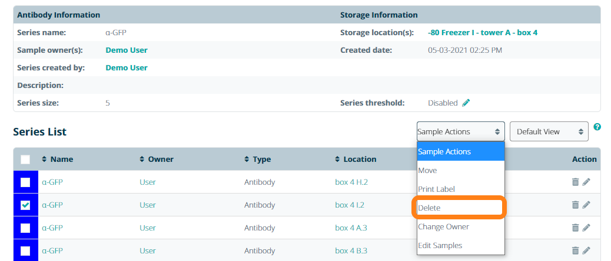This screenshot has height=261, width=611.
Task: Open the Default View dropdown
Action: click(x=549, y=131)
